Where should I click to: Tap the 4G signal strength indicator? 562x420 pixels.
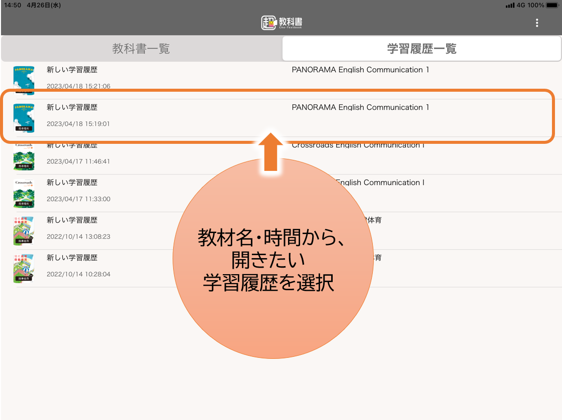coord(515,6)
